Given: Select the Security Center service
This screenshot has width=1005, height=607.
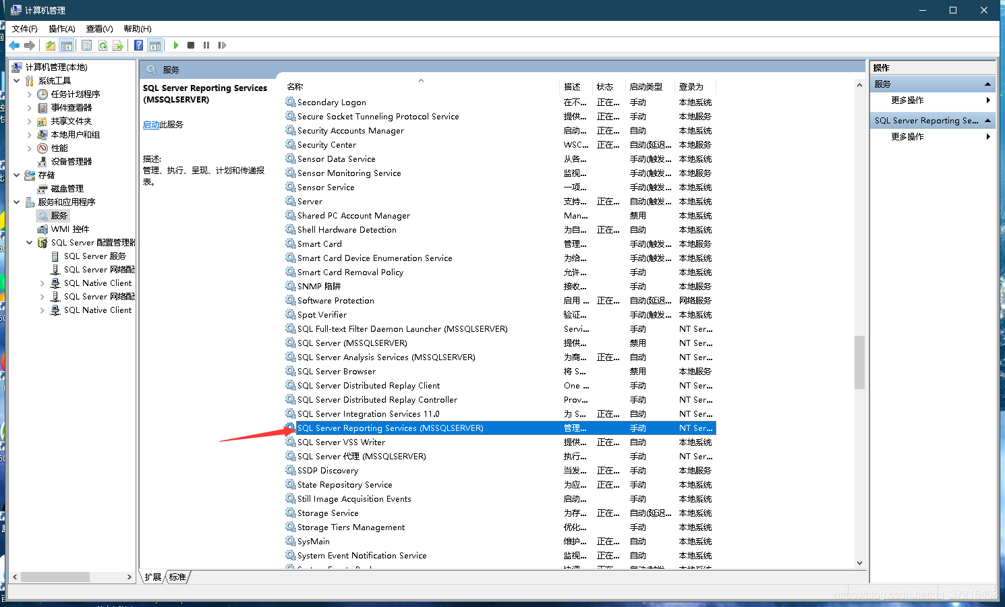Looking at the screenshot, I should [x=326, y=145].
